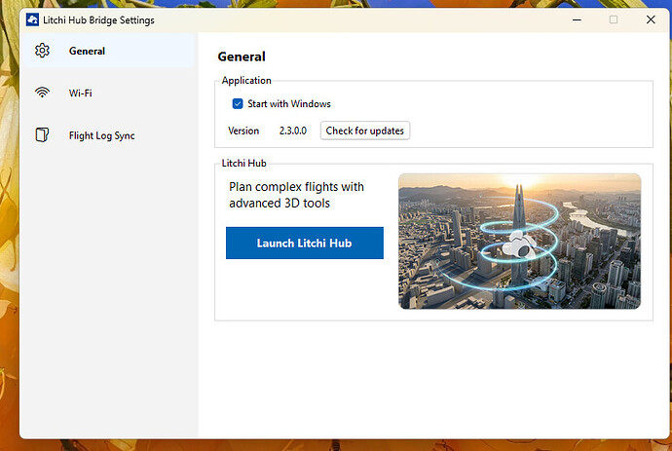Click the Flight Log Sync book icon
This screenshot has height=451, width=672.
coord(42,135)
